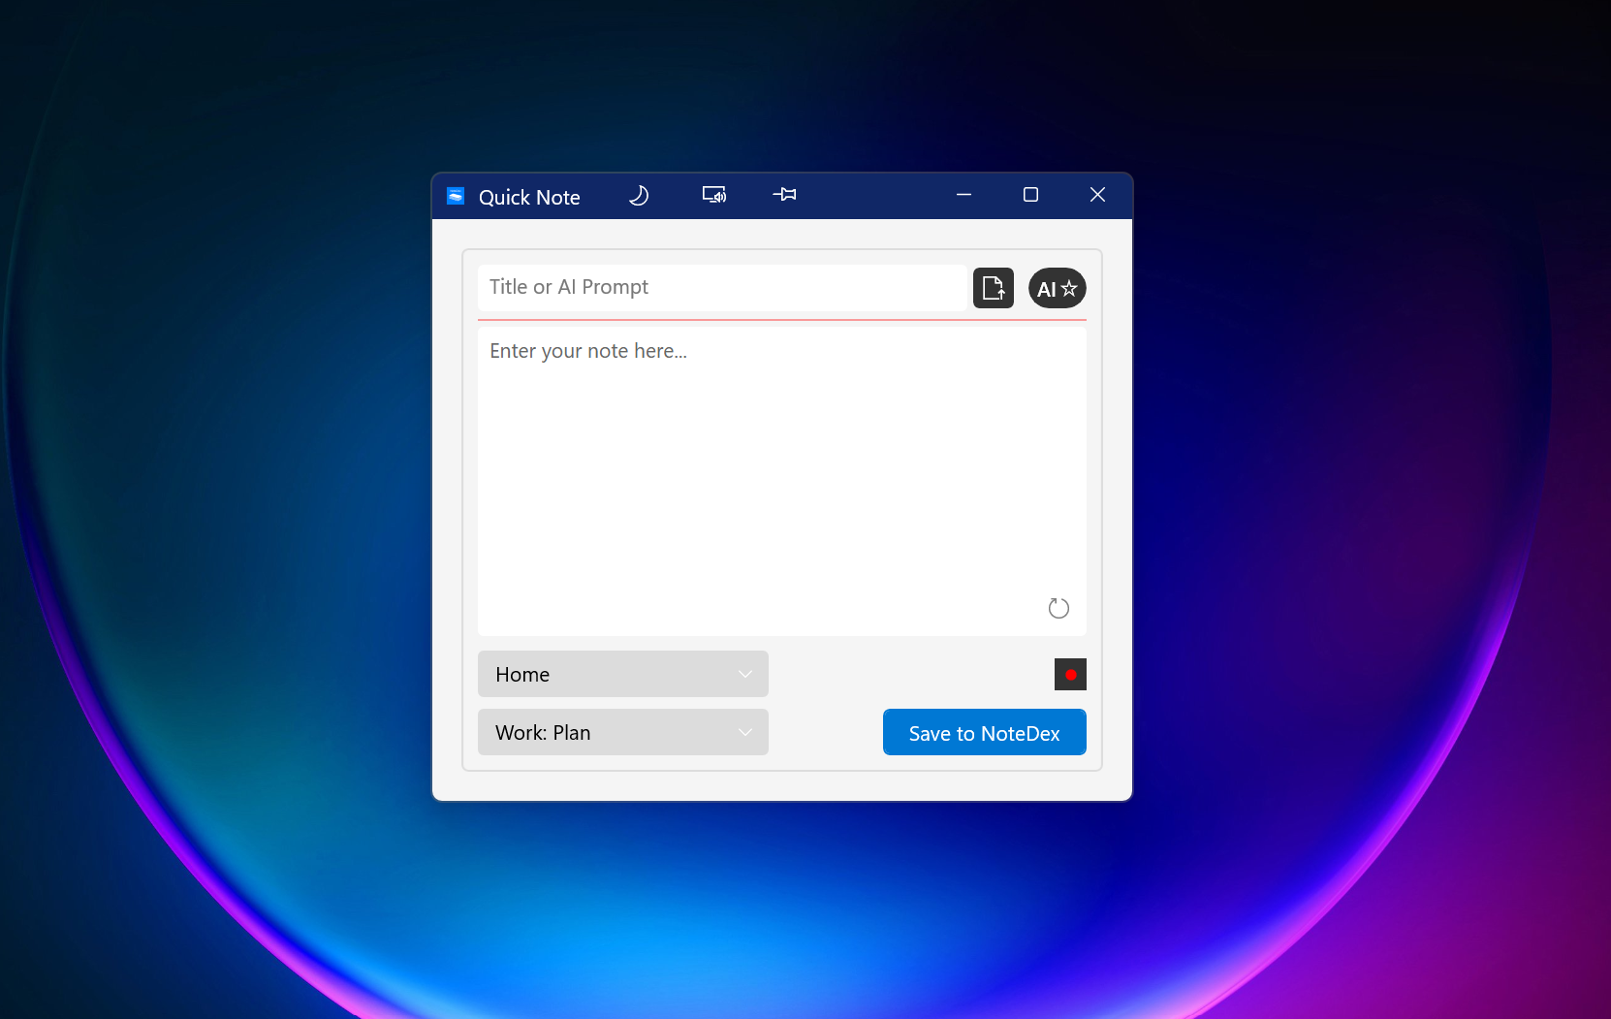Screen dimensions: 1611x1019
Task: Open the Home dropdown
Action: pos(623,674)
